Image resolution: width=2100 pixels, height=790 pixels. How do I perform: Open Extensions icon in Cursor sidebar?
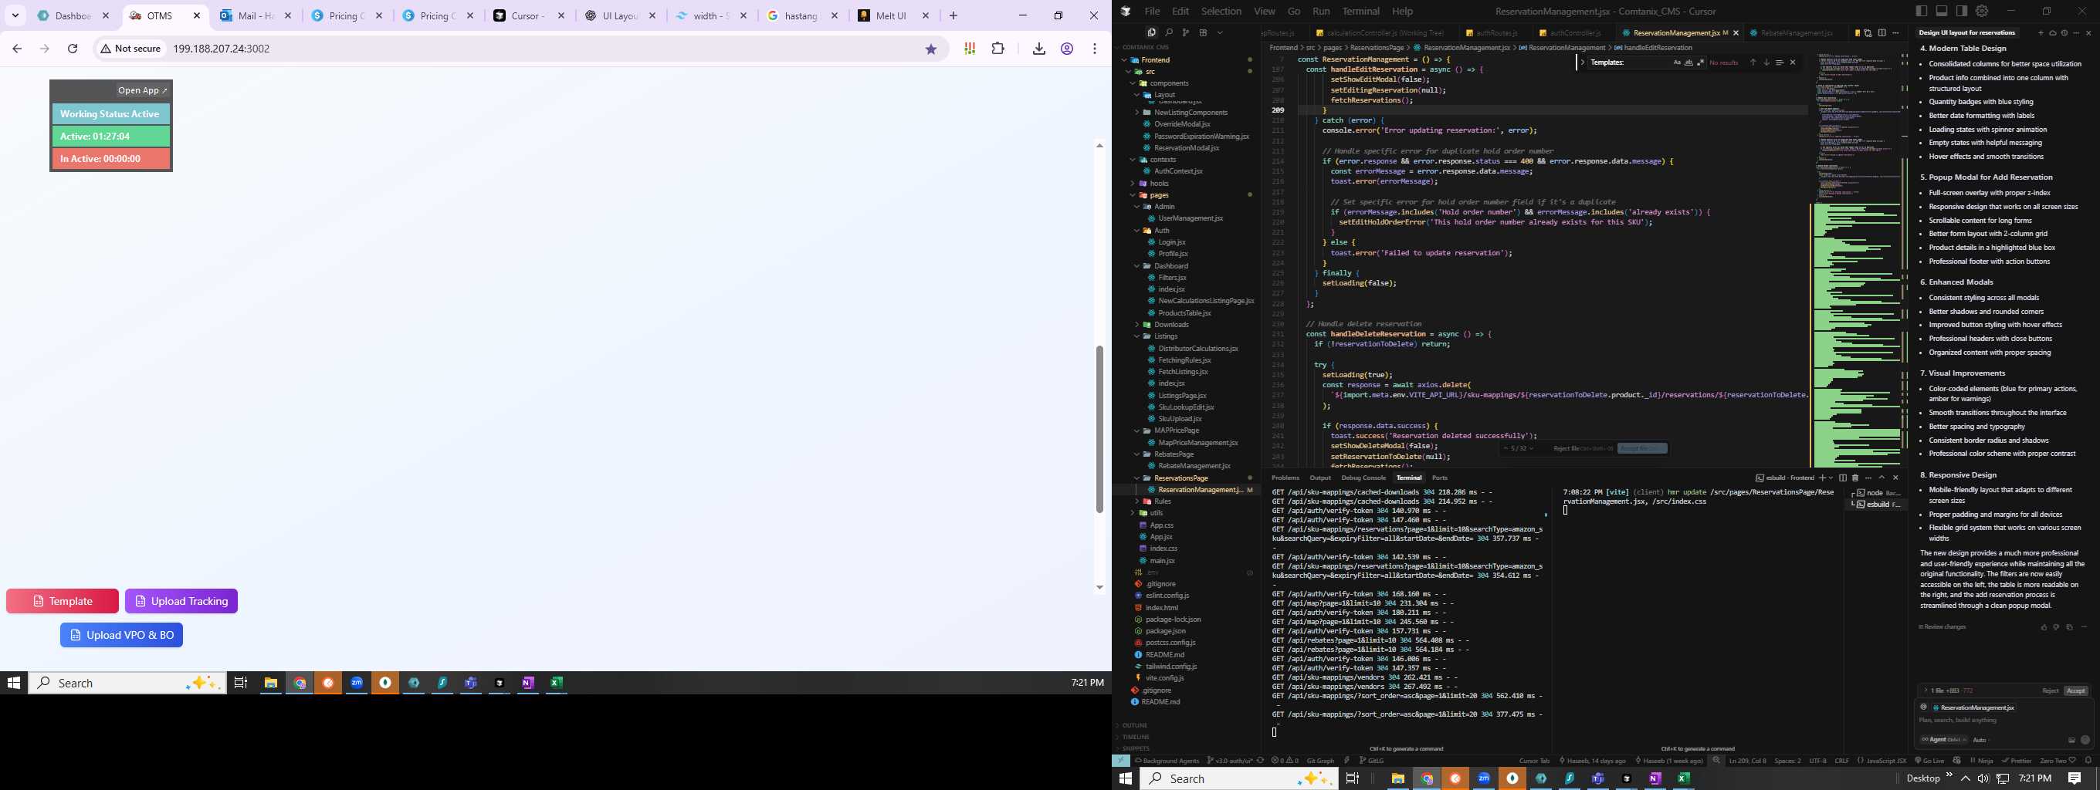point(1204,32)
